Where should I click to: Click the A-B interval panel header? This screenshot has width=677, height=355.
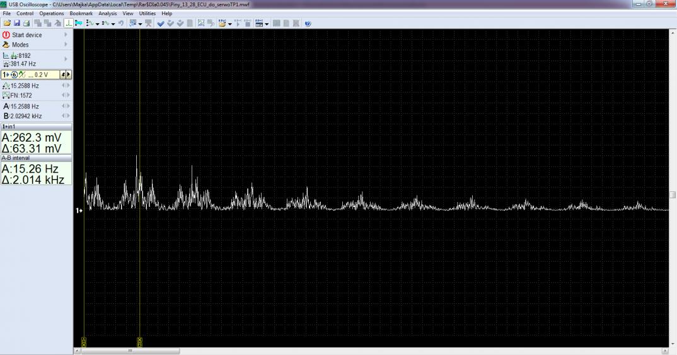click(36, 158)
